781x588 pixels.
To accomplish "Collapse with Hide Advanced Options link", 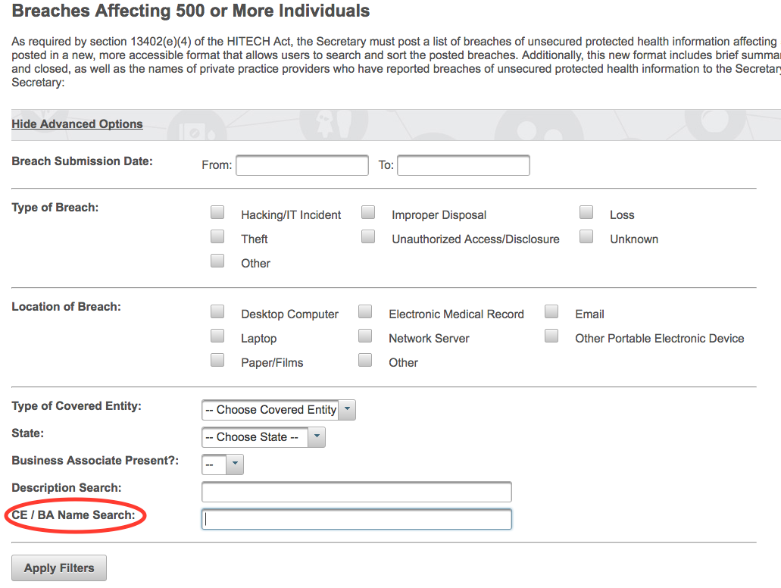I will [x=77, y=124].
